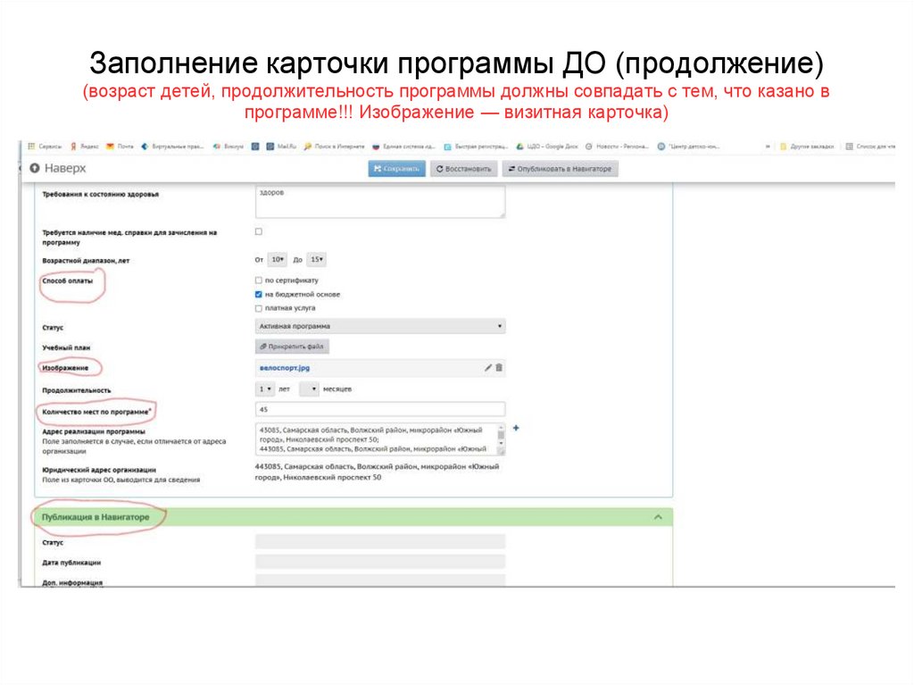Open the От age dropdown showing 10
914x685 pixels.
pos(278,259)
